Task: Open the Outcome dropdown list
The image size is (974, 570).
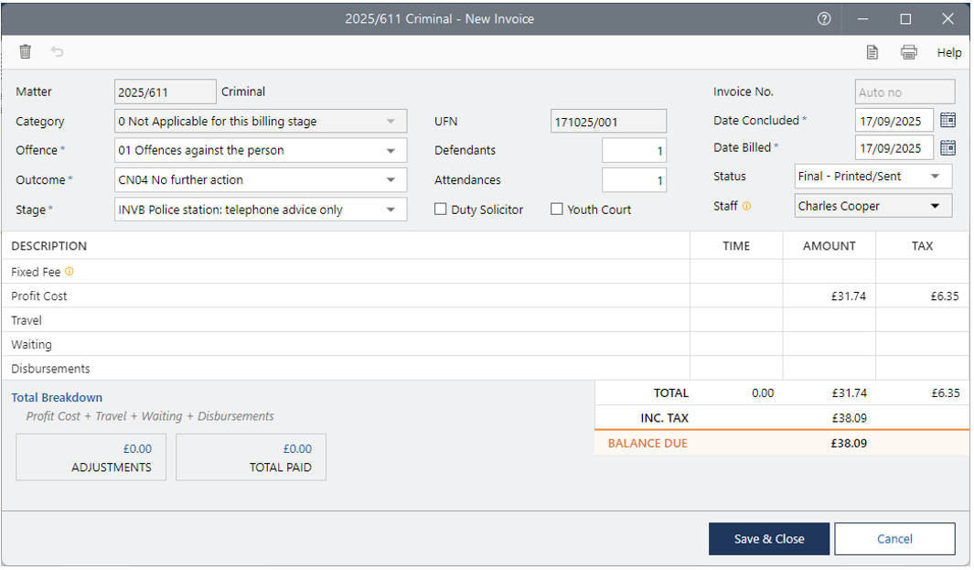Action: (x=391, y=180)
